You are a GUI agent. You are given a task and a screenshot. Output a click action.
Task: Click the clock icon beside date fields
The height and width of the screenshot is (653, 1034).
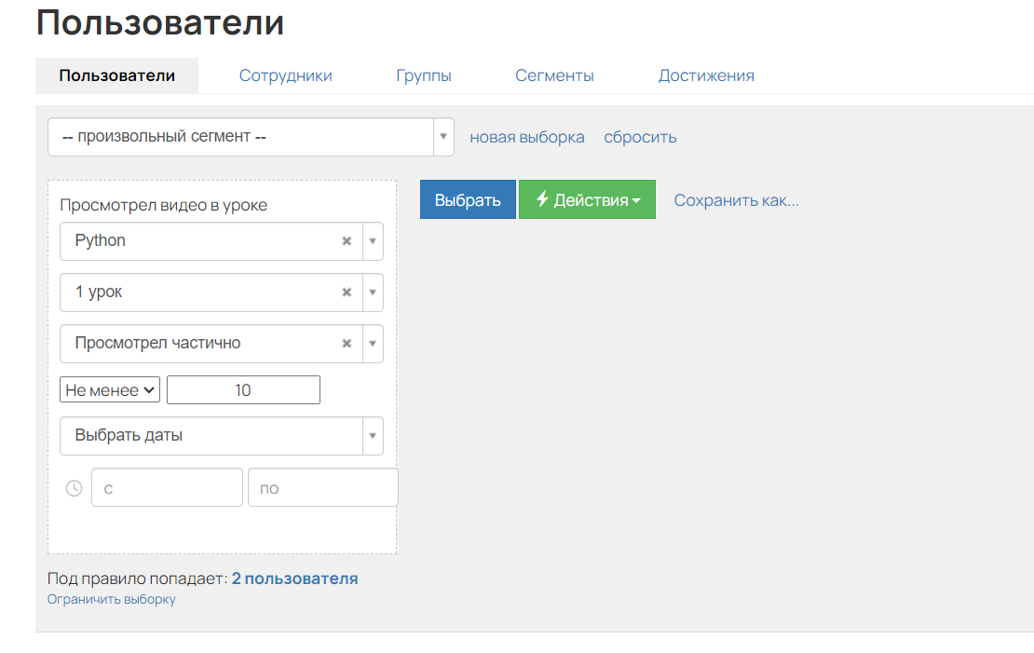click(74, 487)
